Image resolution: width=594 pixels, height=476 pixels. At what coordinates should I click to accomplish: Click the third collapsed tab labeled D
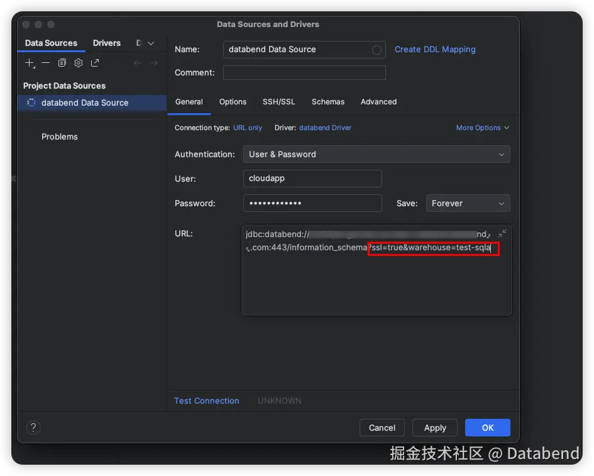click(139, 43)
